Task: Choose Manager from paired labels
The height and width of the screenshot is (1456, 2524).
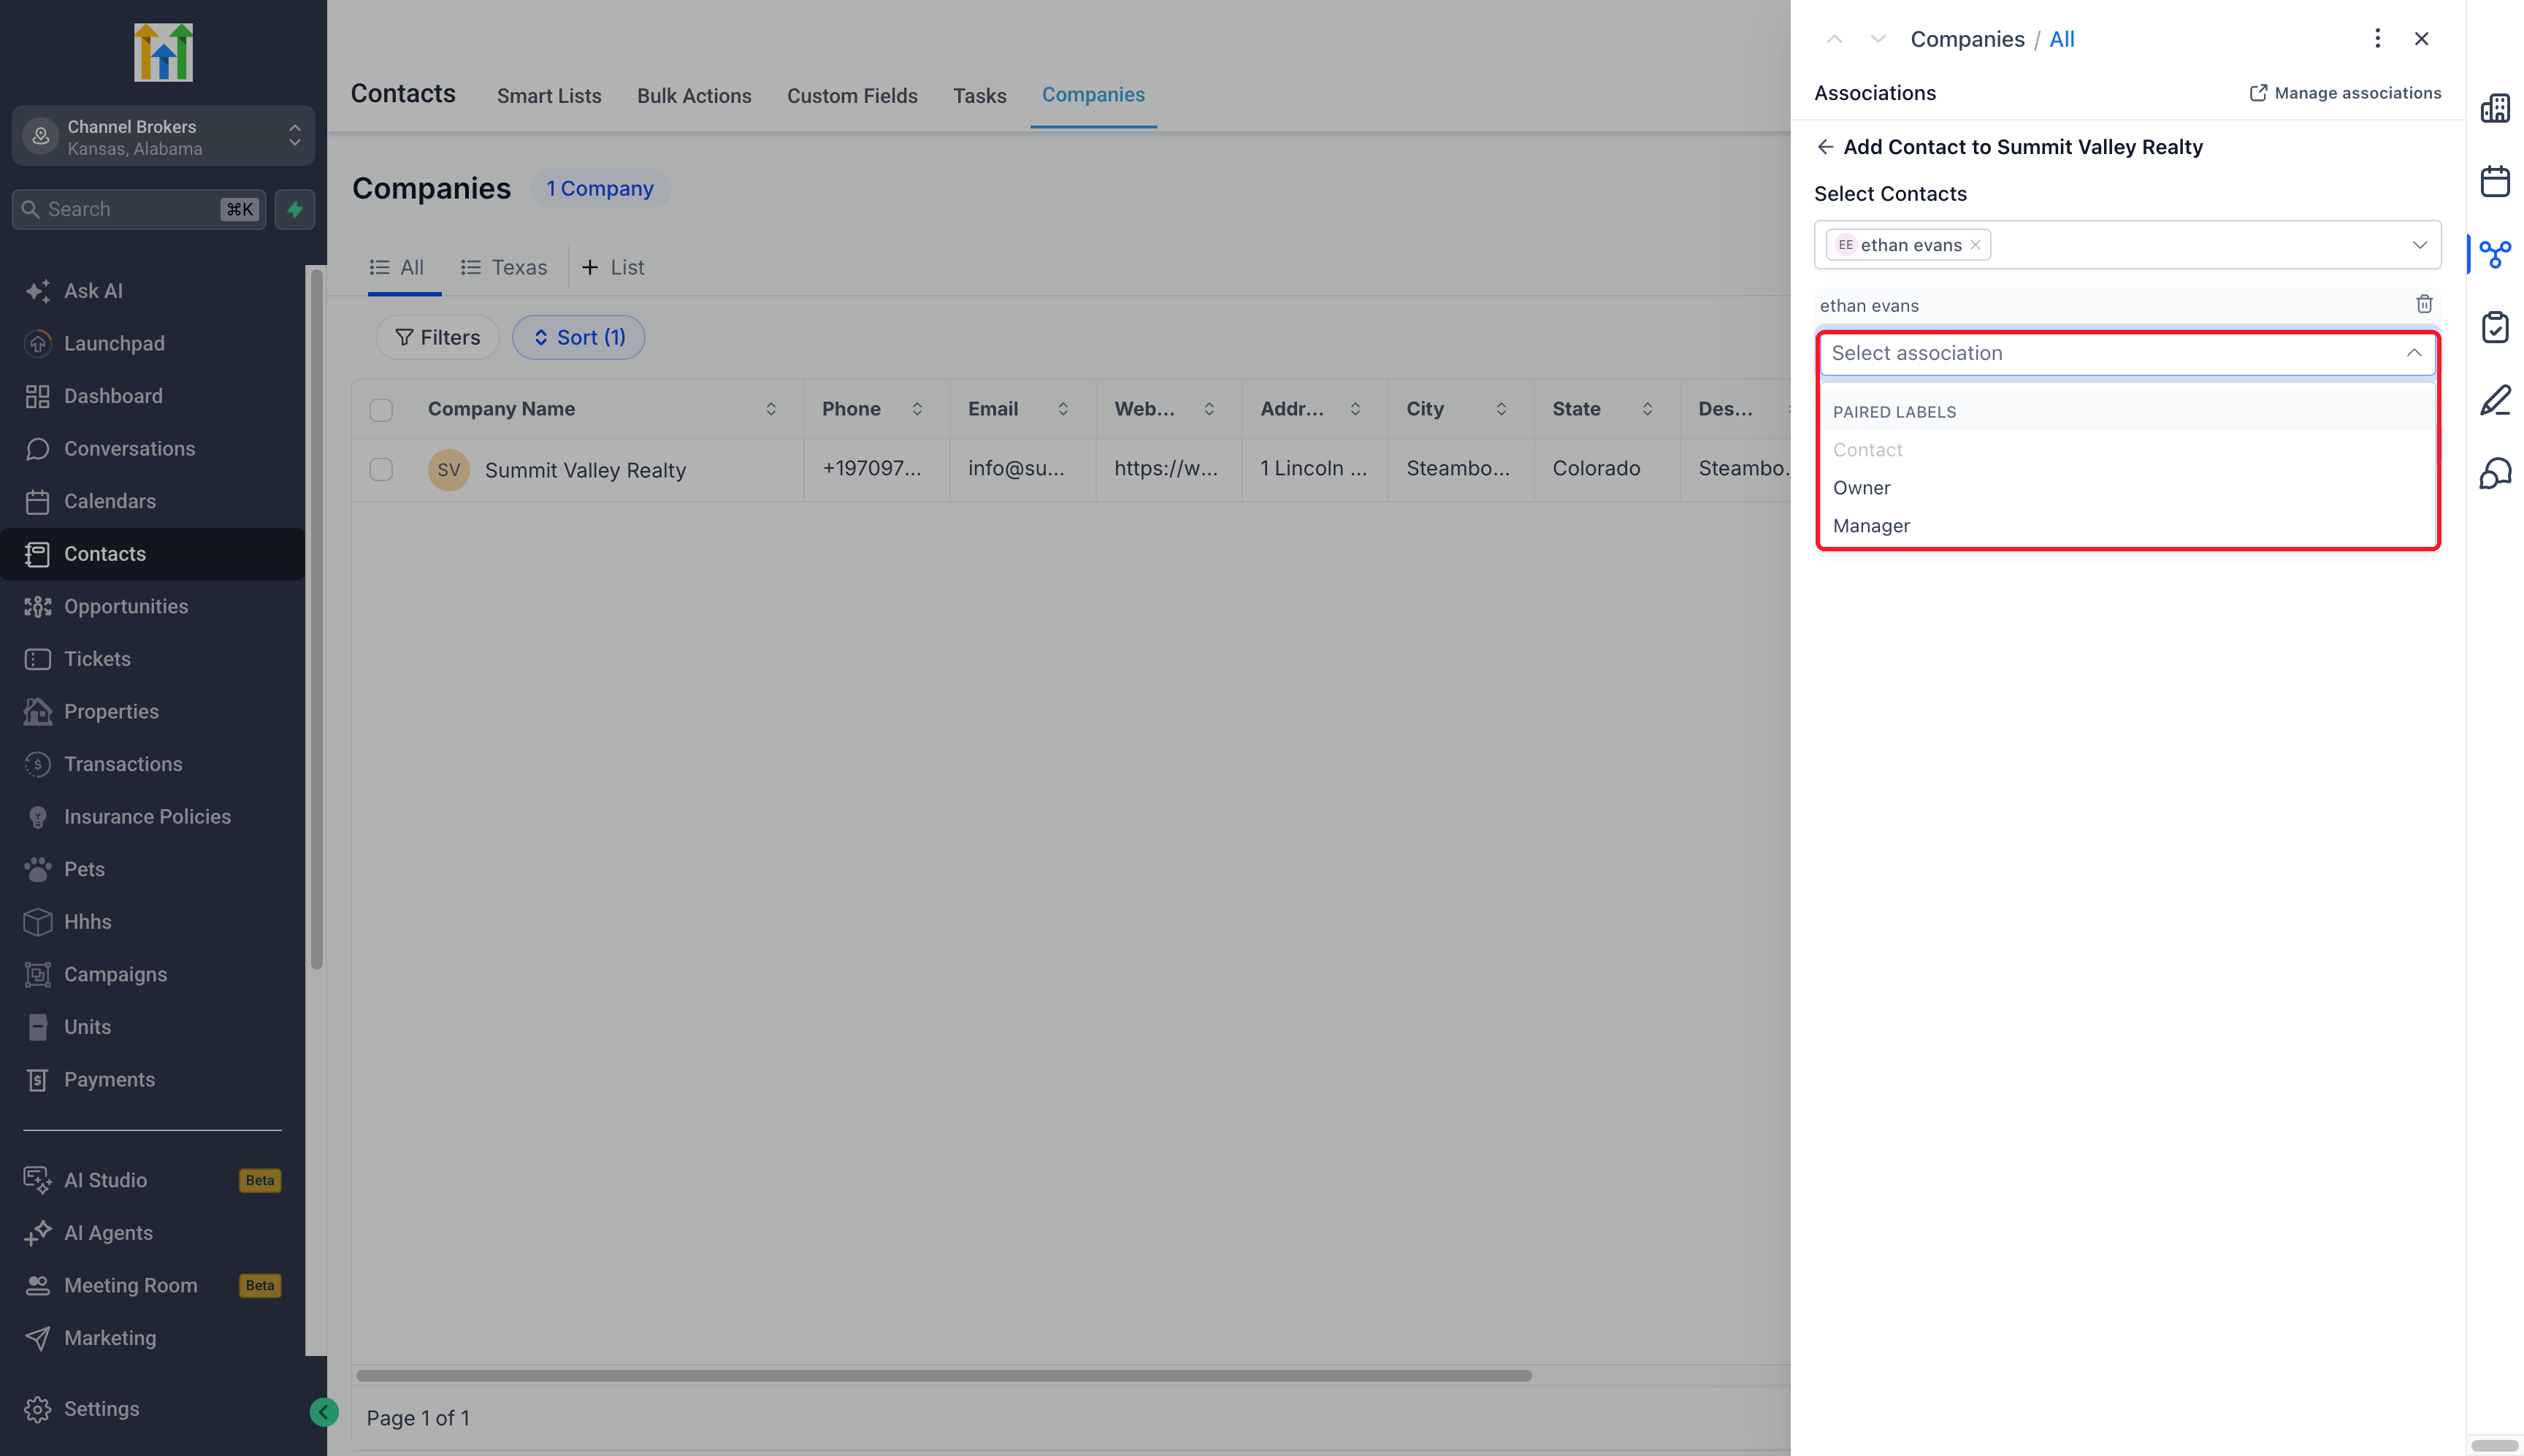Action: [2127, 526]
